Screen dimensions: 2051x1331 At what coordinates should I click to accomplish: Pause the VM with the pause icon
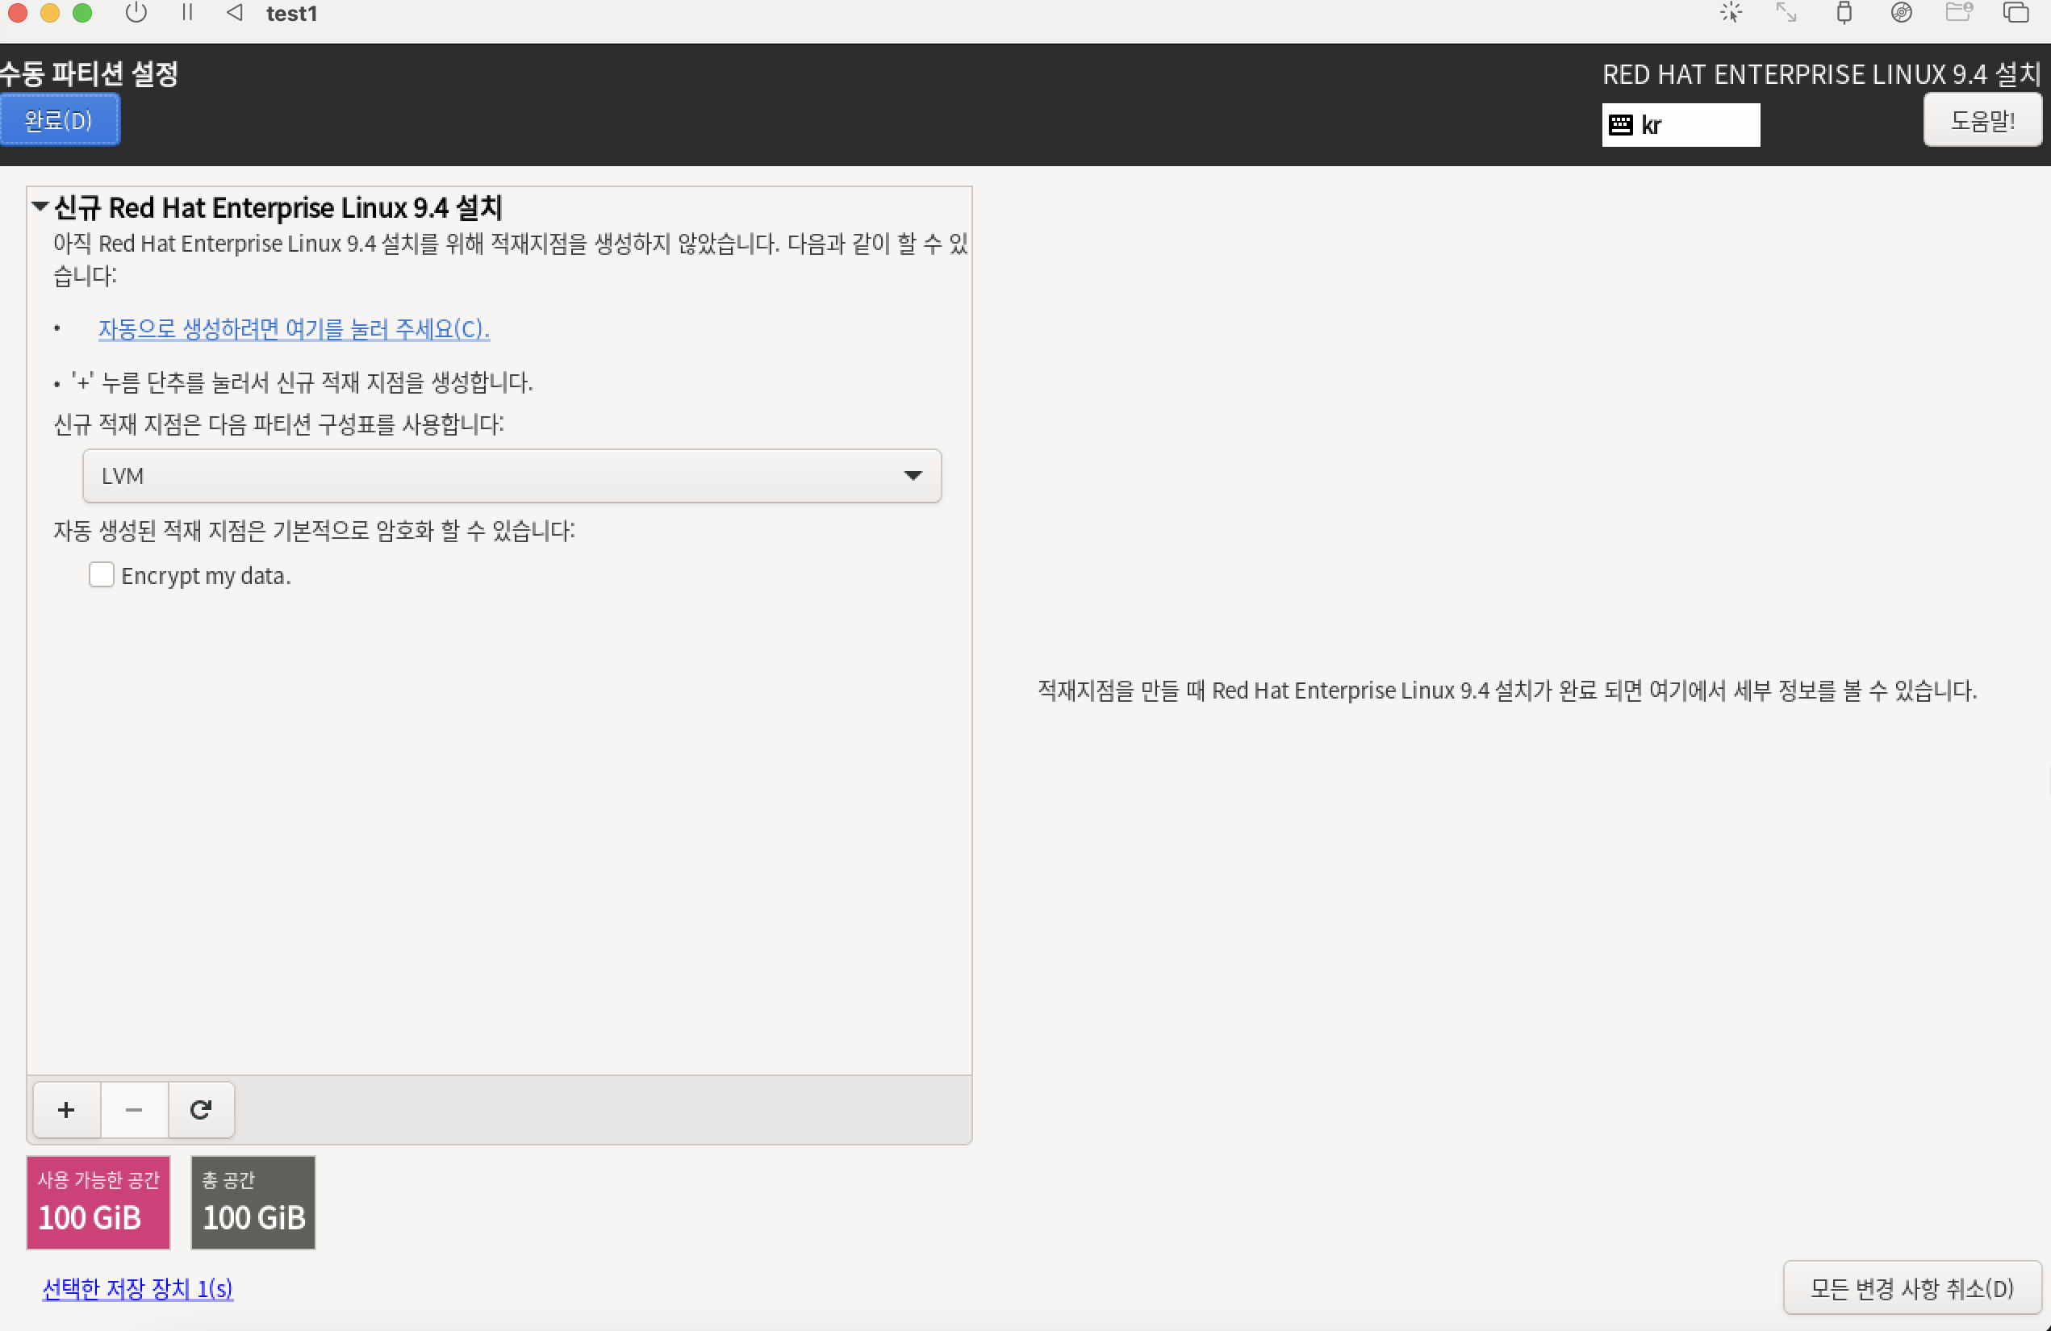click(187, 13)
